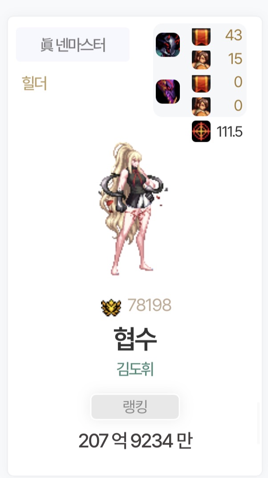Select the red banner icon beside 43
268x478 pixels.
(201, 37)
